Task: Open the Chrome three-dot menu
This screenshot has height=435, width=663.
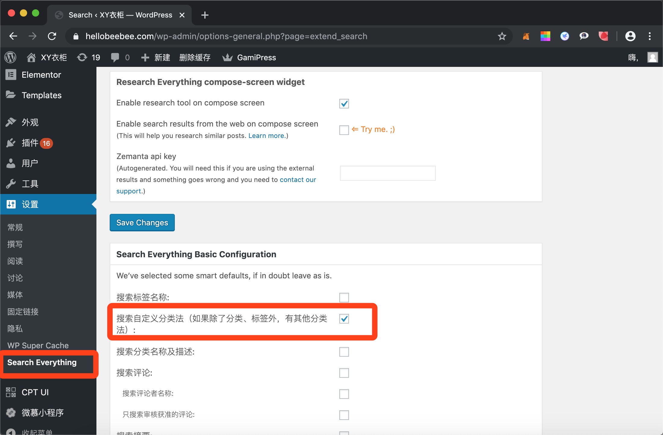Action: [650, 36]
